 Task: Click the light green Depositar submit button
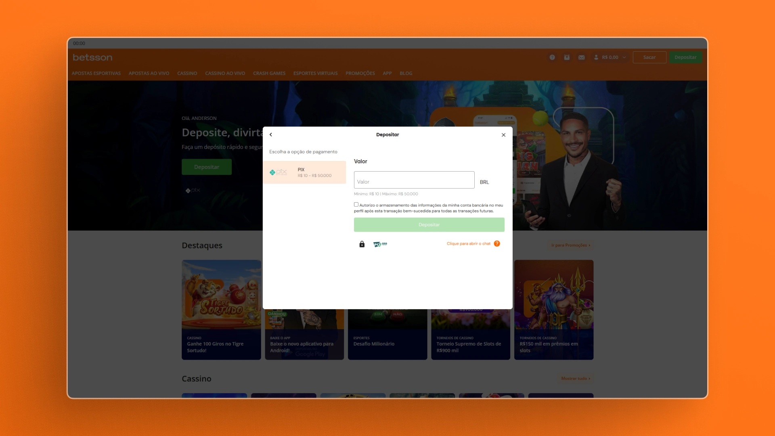point(429,225)
